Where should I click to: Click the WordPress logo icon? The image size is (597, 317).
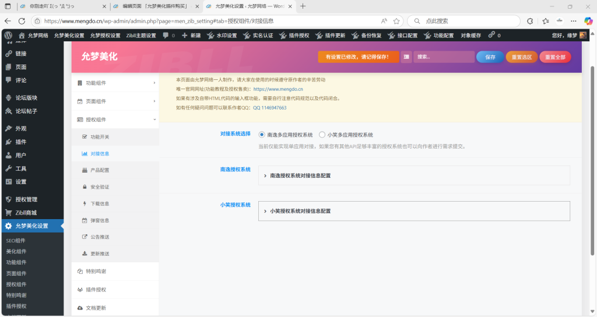(8, 36)
